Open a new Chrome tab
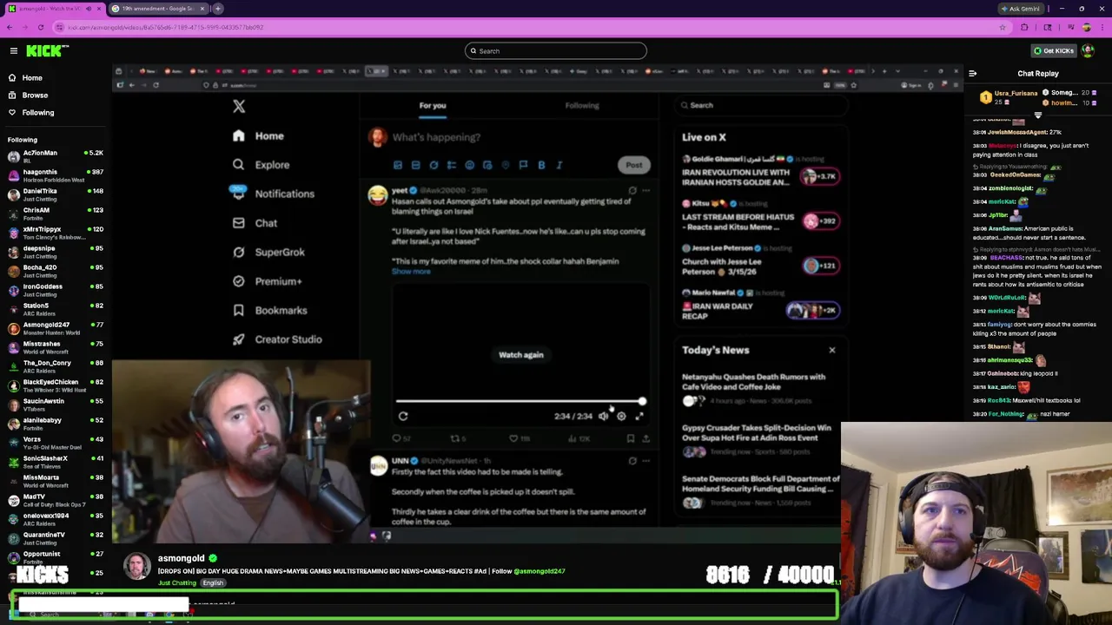The image size is (1112, 625). pyautogui.click(x=219, y=9)
